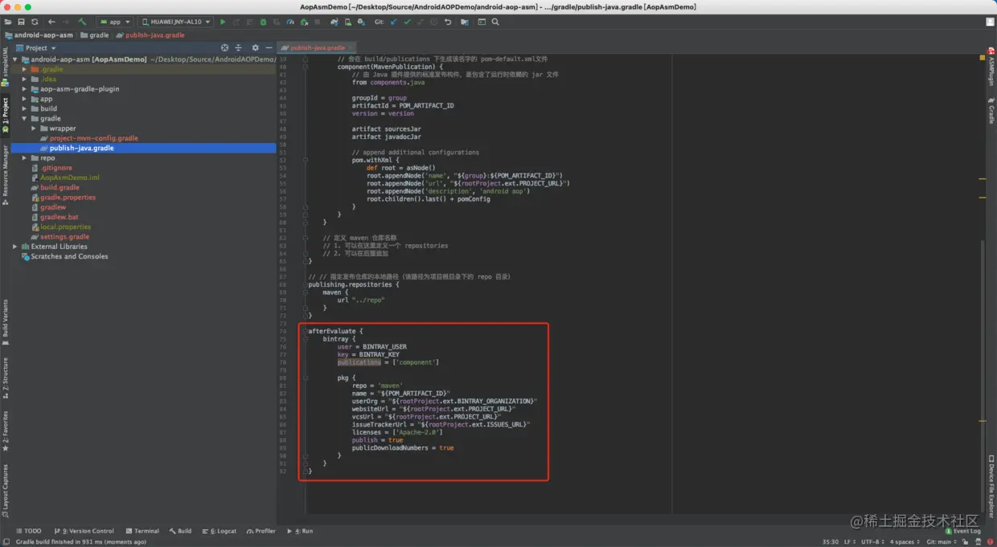The height and width of the screenshot is (547, 997).
Task: Click the Save All toolbar icon
Action: pos(21,22)
